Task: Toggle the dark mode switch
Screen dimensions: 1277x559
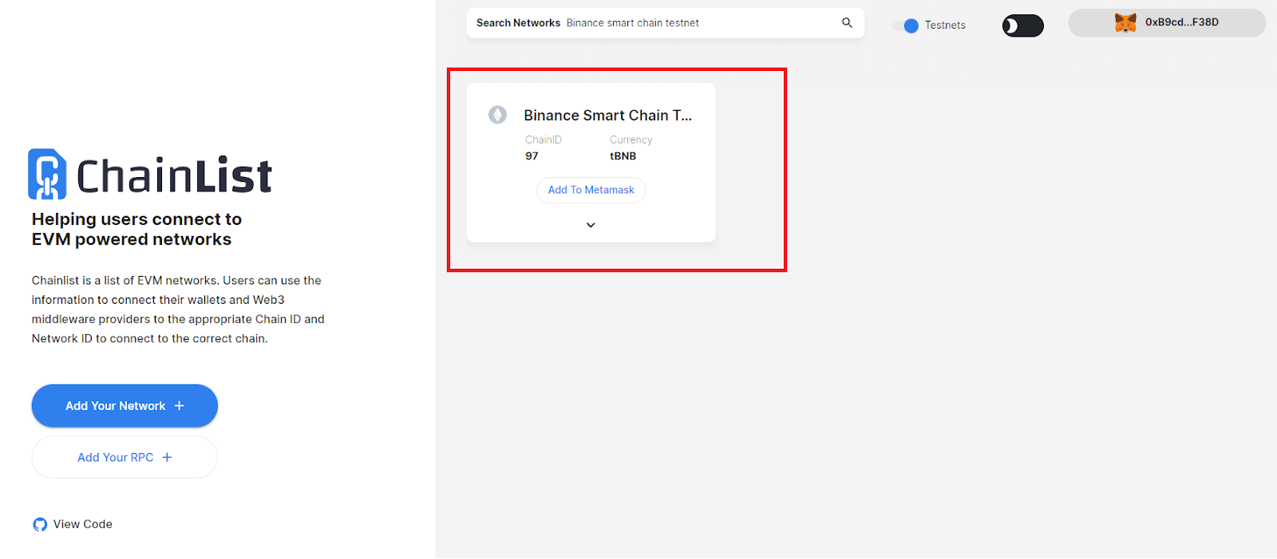Action: coord(1023,26)
